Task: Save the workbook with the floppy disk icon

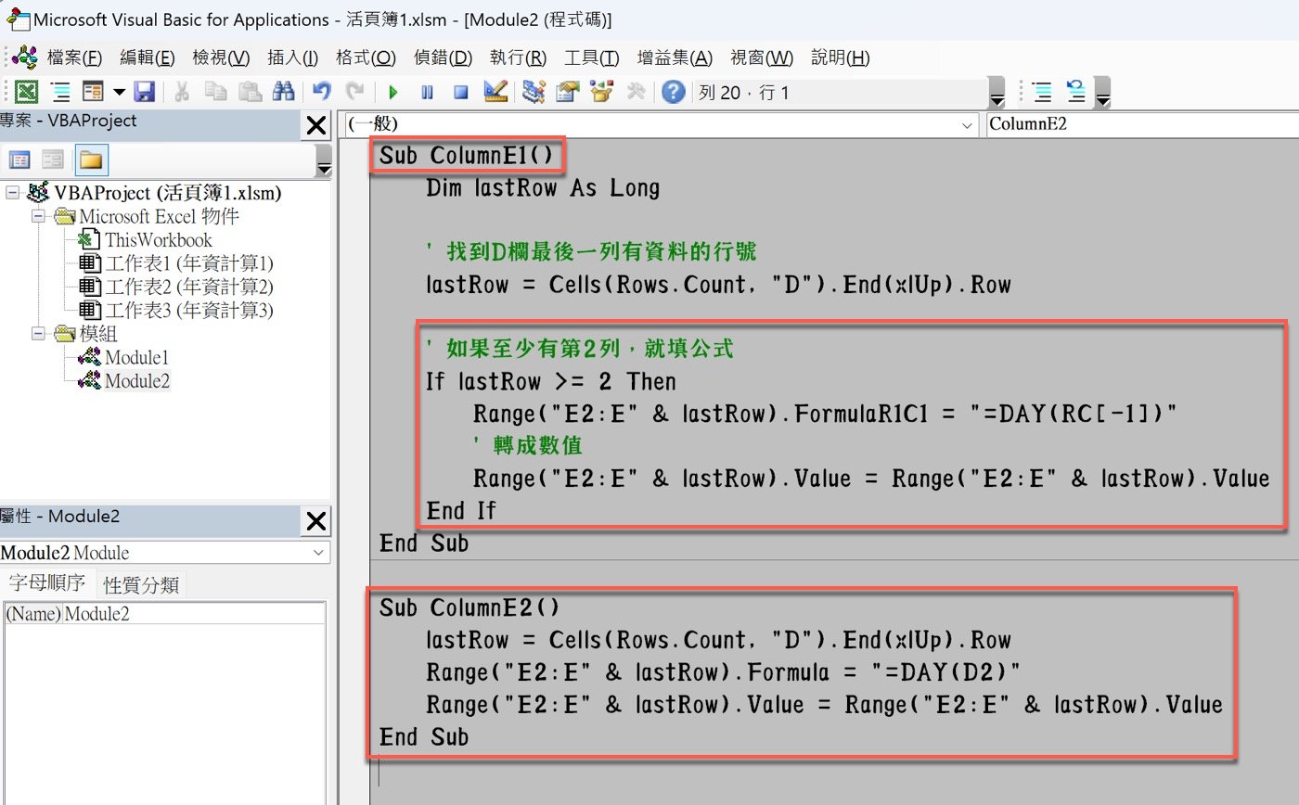Action: [x=144, y=92]
